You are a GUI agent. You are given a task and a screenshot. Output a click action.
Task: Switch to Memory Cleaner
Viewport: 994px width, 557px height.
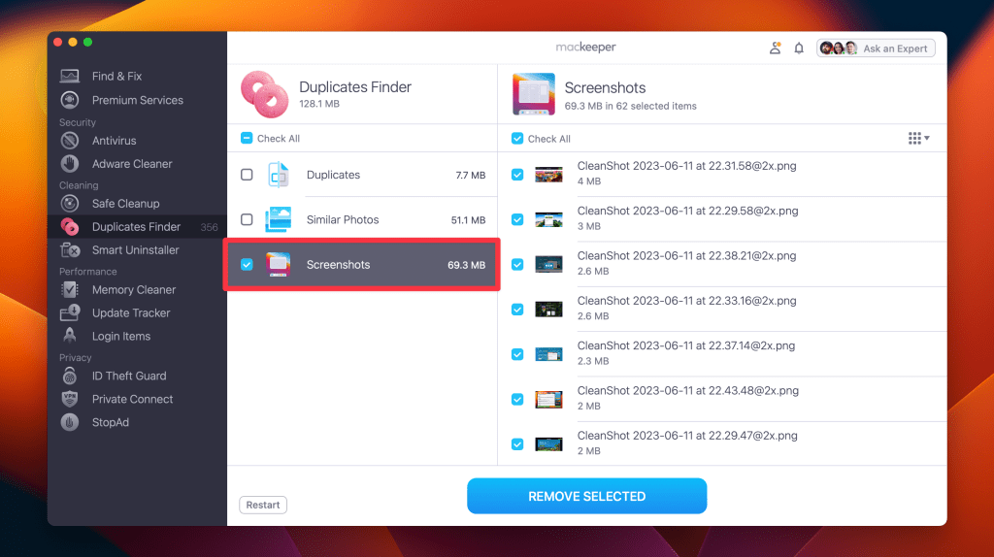click(134, 289)
